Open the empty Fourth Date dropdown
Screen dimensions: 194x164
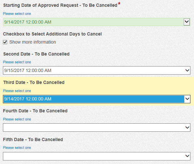97,128
